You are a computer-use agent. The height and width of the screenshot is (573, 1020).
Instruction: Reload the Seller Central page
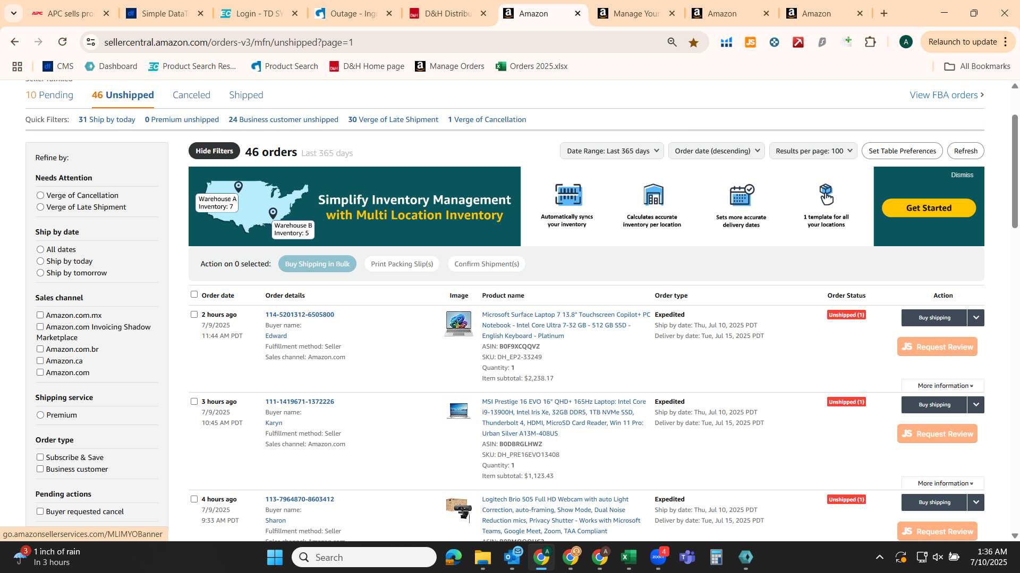(62, 42)
